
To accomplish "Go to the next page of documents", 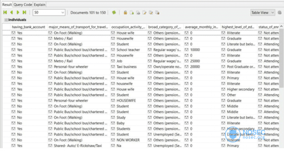I will pos(18,13).
